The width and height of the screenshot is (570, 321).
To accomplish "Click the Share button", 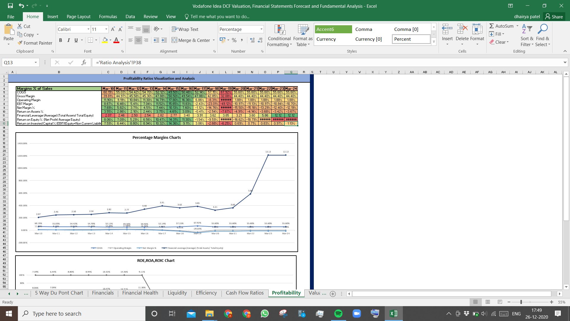I will [x=554, y=17].
